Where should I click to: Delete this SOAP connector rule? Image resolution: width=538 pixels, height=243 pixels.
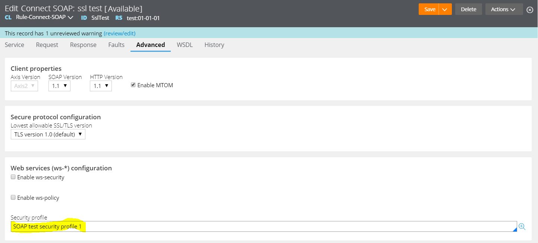[469, 9]
